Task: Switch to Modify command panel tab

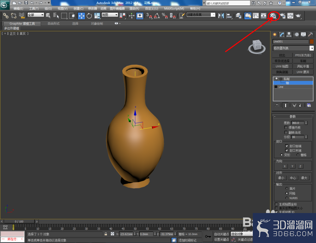Action: 282,35
